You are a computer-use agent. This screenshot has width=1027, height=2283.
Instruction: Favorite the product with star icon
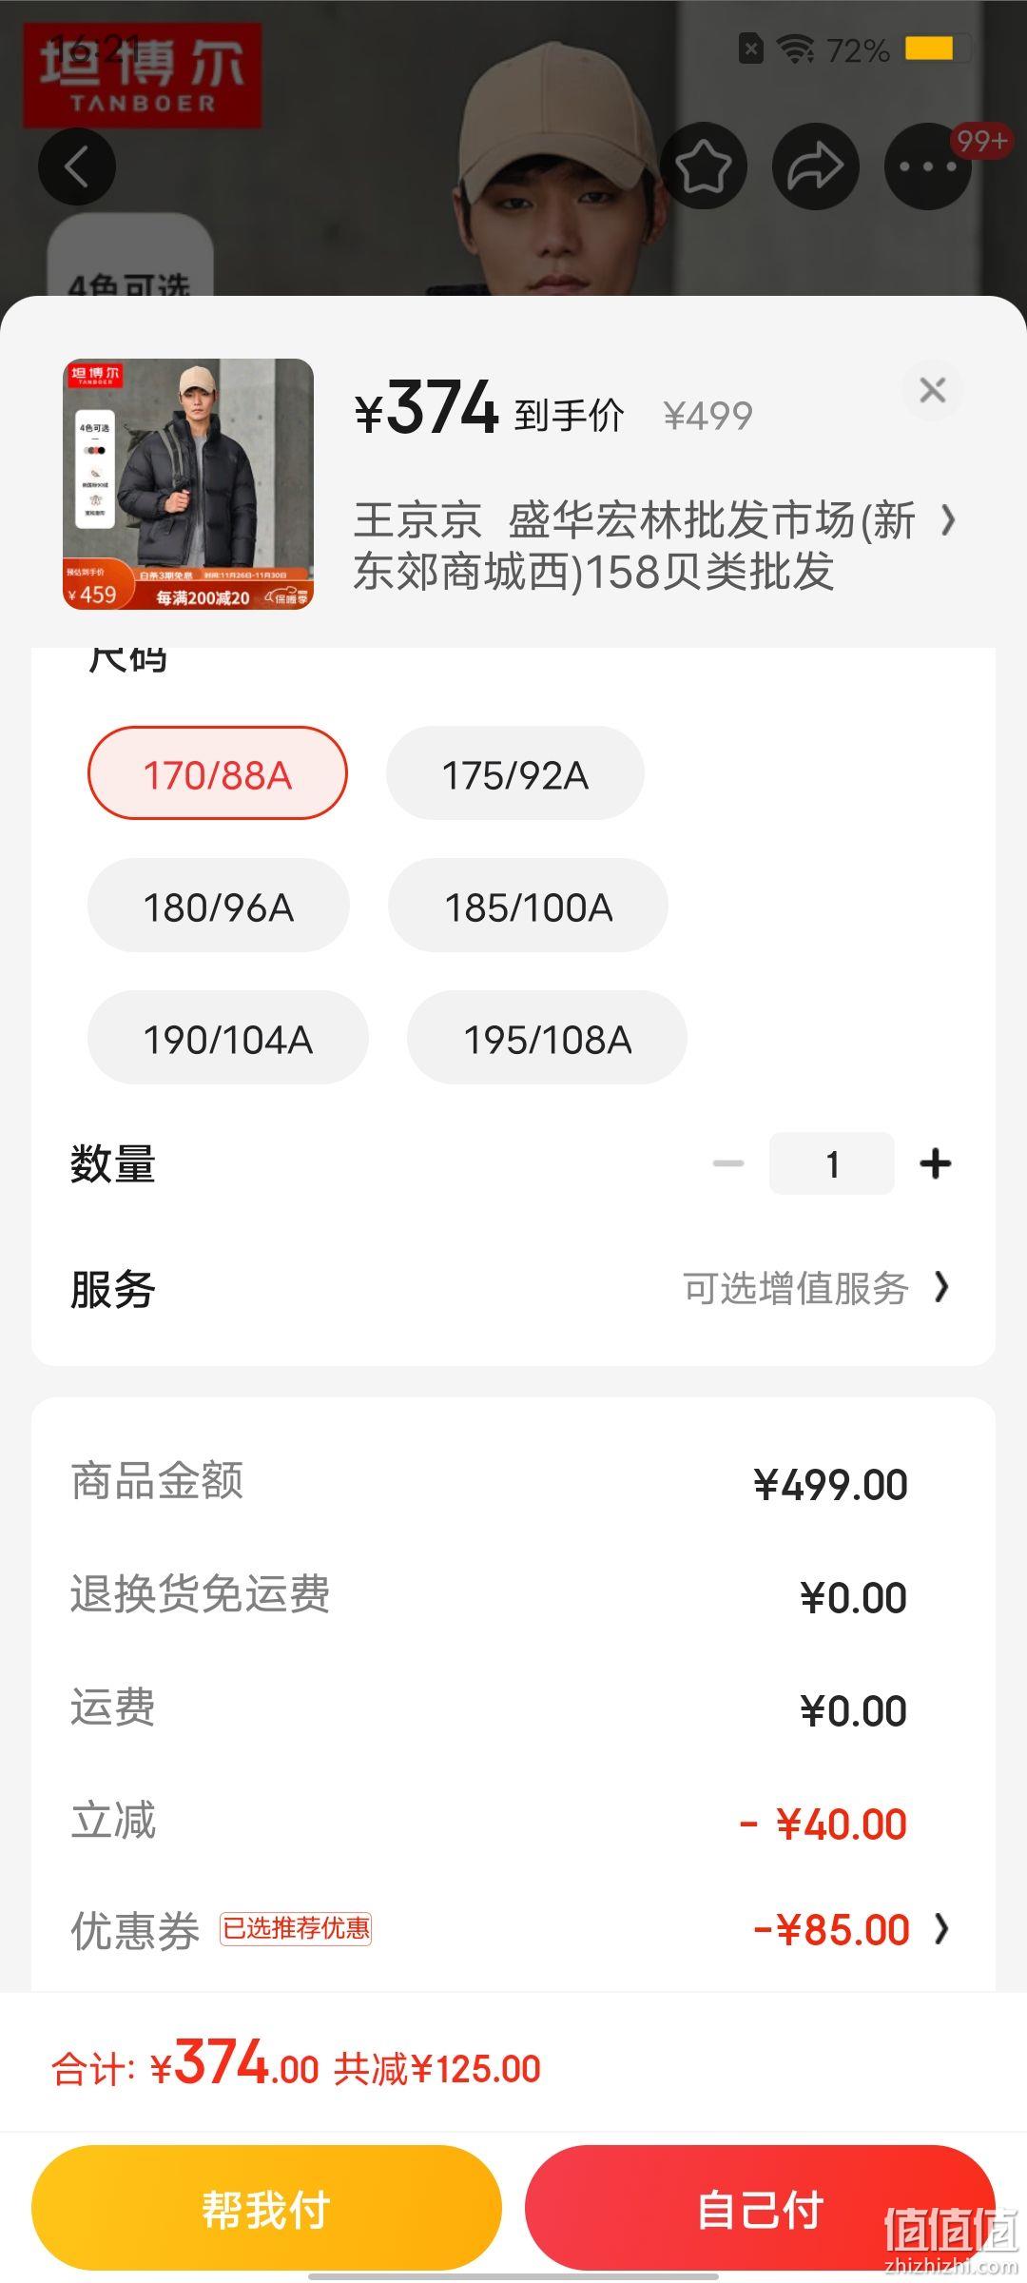pyautogui.click(x=703, y=166)
